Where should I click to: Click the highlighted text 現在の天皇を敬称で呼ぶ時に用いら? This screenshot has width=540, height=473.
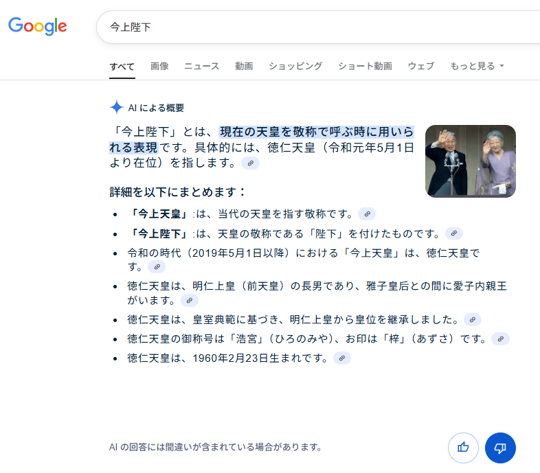(x=317, y=132)
